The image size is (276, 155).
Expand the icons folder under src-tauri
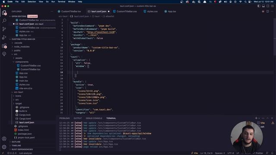(18, 96)
